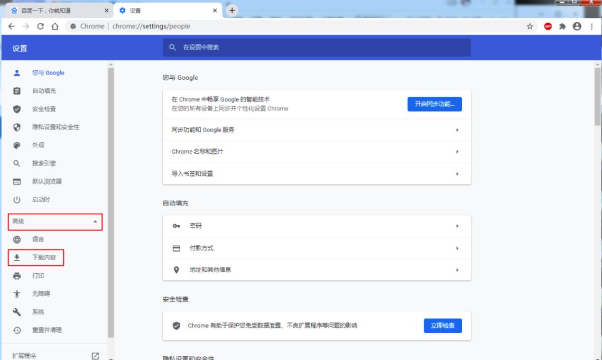Open 导入书签和设置 row
This screenshot has width=602, height=360.
point(317,174)
